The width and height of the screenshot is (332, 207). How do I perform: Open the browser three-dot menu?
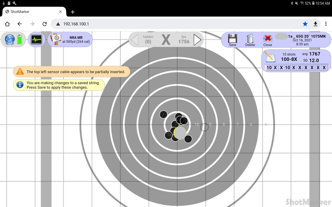point(326,24)
